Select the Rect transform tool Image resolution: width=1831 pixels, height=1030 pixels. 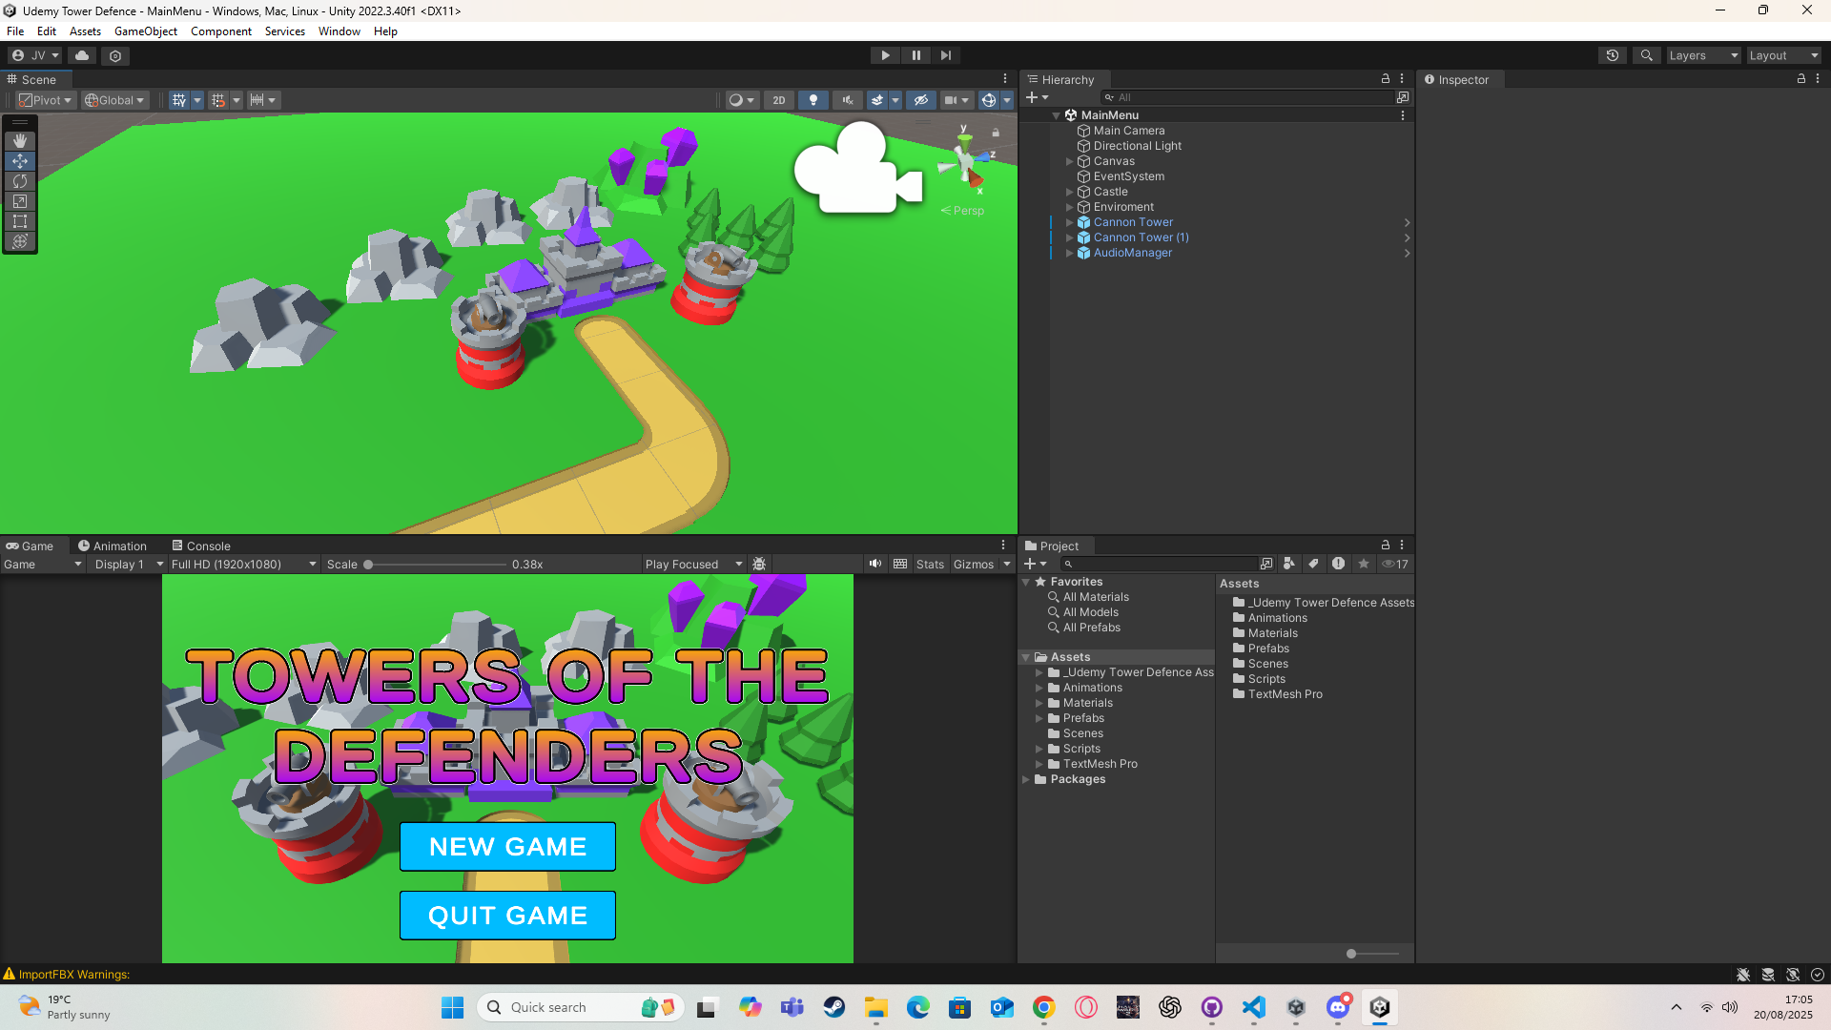20,221
